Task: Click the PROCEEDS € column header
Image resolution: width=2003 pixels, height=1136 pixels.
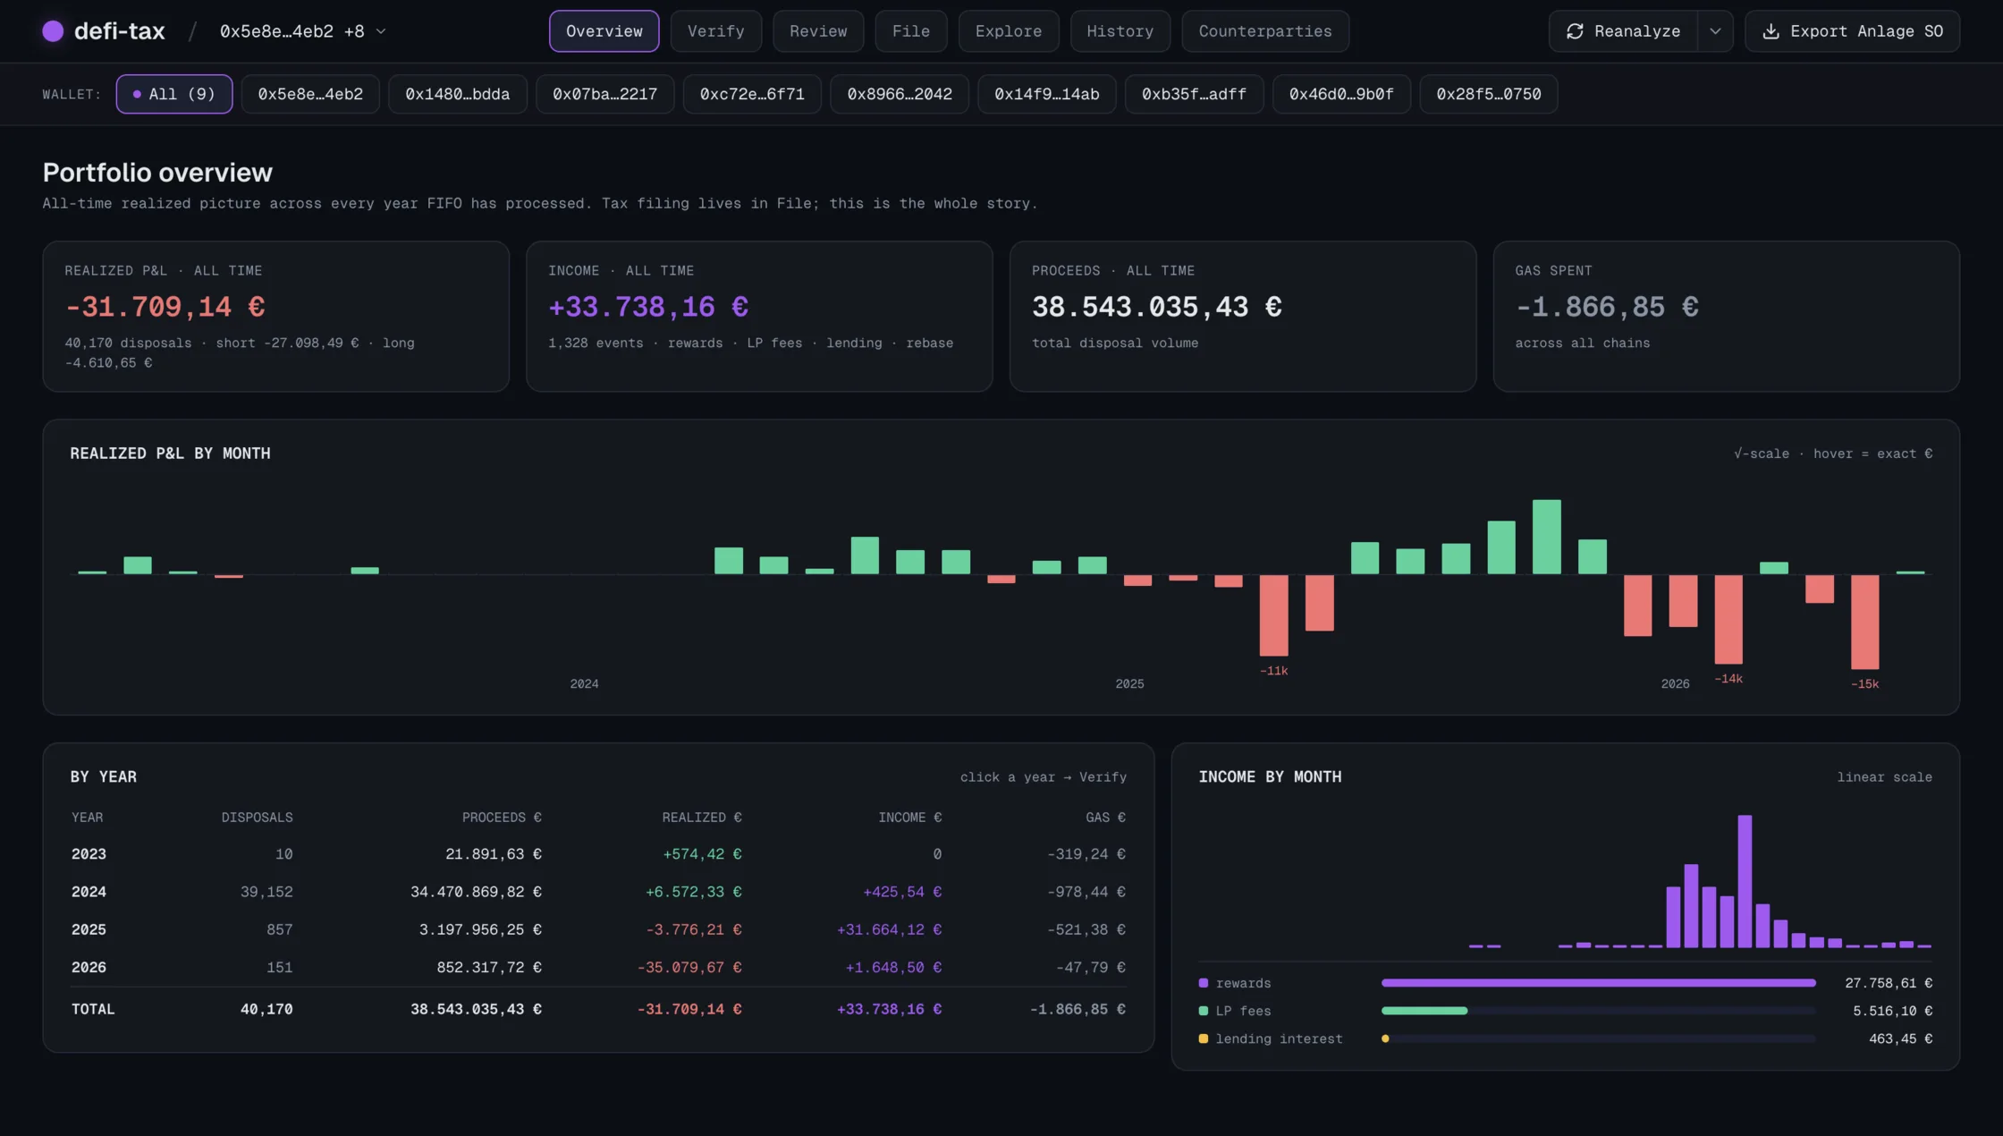Action: [502, 818]
